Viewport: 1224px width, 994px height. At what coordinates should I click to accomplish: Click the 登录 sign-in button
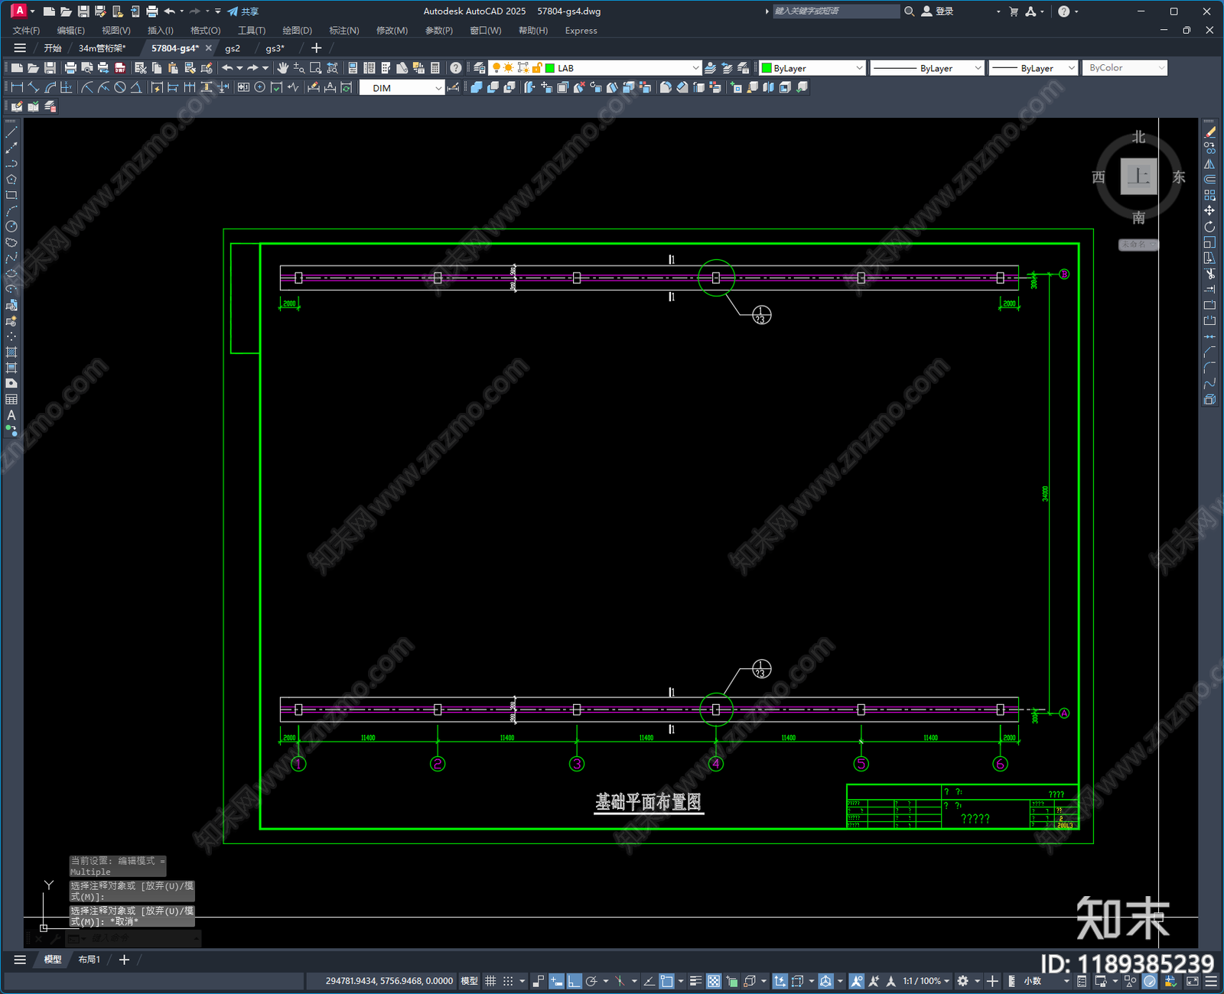coord(938,11)
